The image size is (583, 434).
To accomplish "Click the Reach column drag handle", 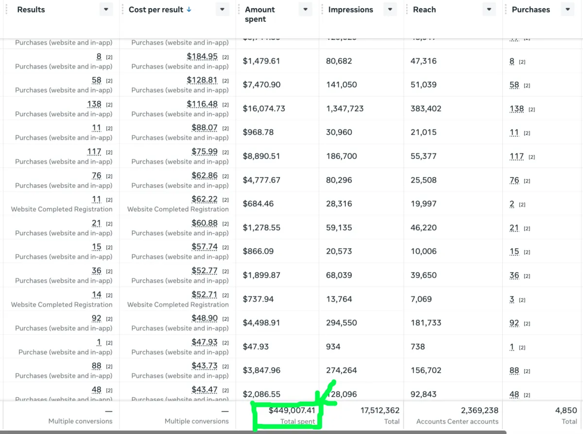I will coord(407,10).
